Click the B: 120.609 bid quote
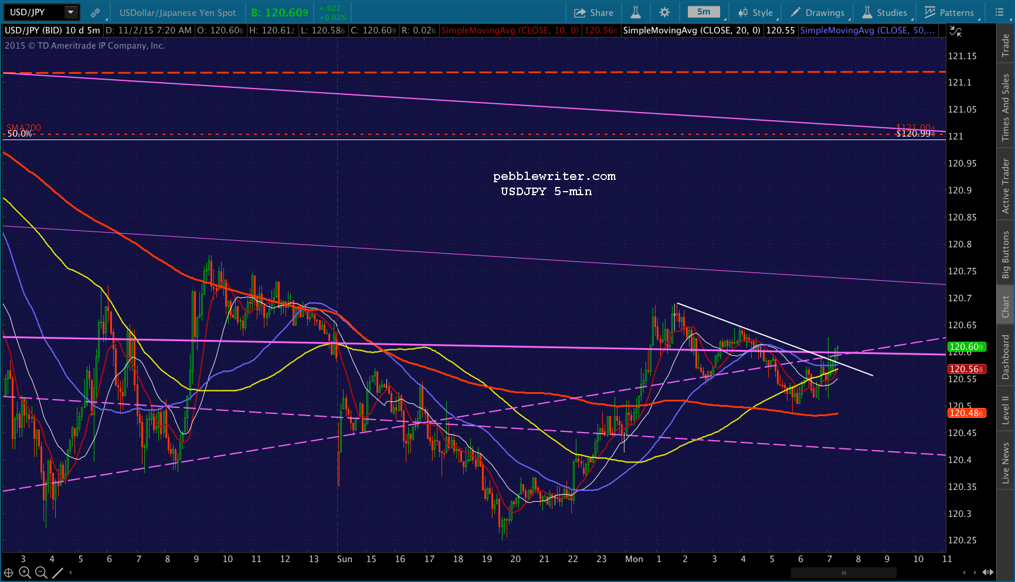The image size is (1015, 582). [x=280, y=12]
